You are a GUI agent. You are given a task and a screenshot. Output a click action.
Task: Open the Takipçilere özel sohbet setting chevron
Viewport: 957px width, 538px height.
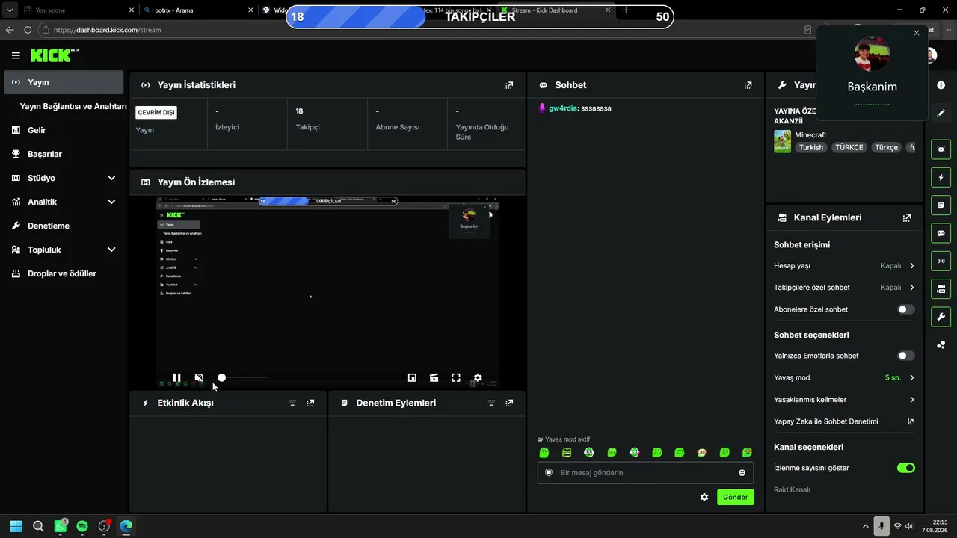(911, 288)
